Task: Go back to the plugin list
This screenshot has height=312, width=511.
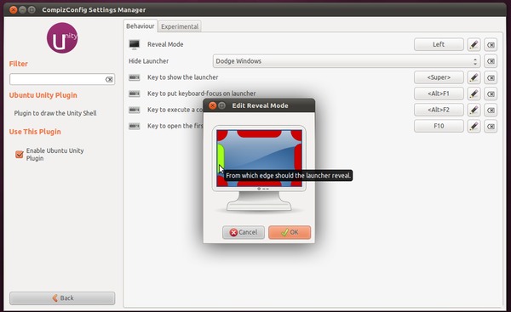Action: (x=62, y=298)
